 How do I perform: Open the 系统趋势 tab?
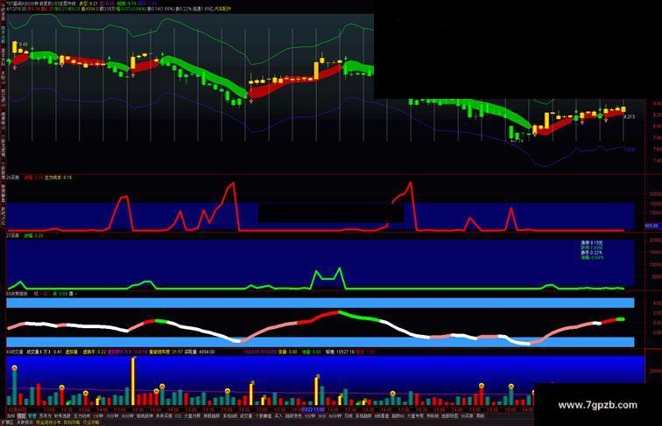pos(364,416)
